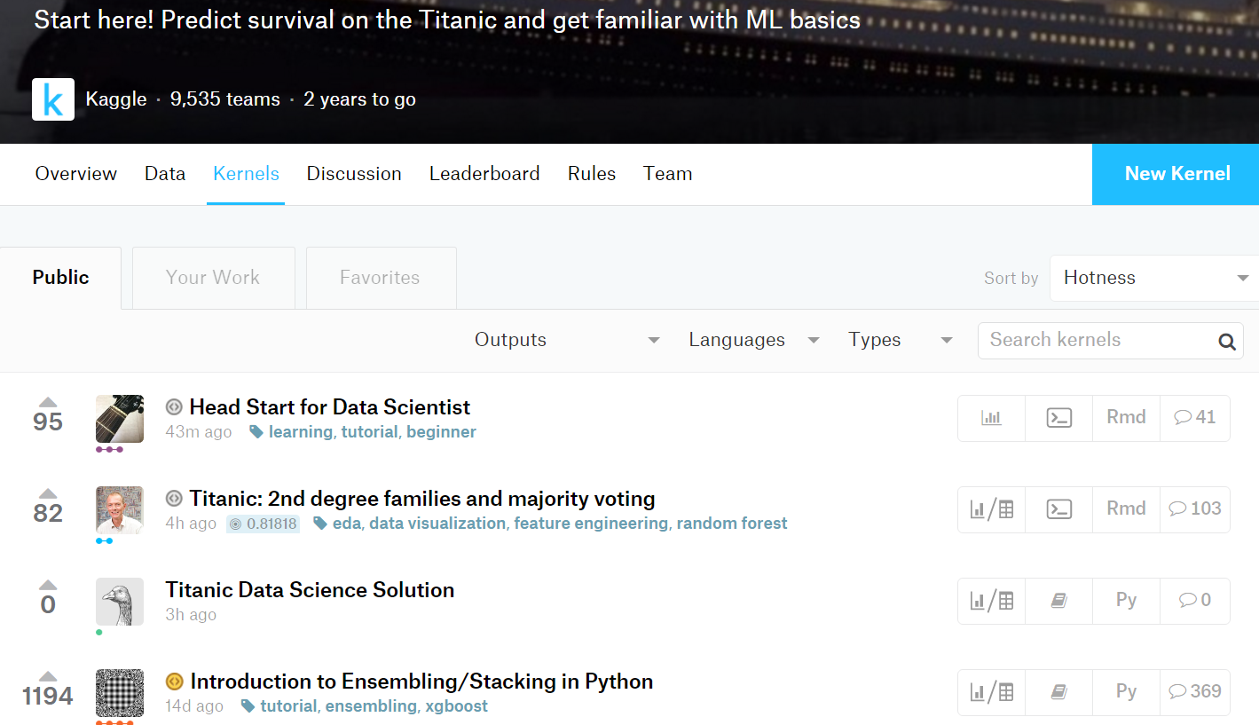Click the Search kernels input field

[1096, 340]
